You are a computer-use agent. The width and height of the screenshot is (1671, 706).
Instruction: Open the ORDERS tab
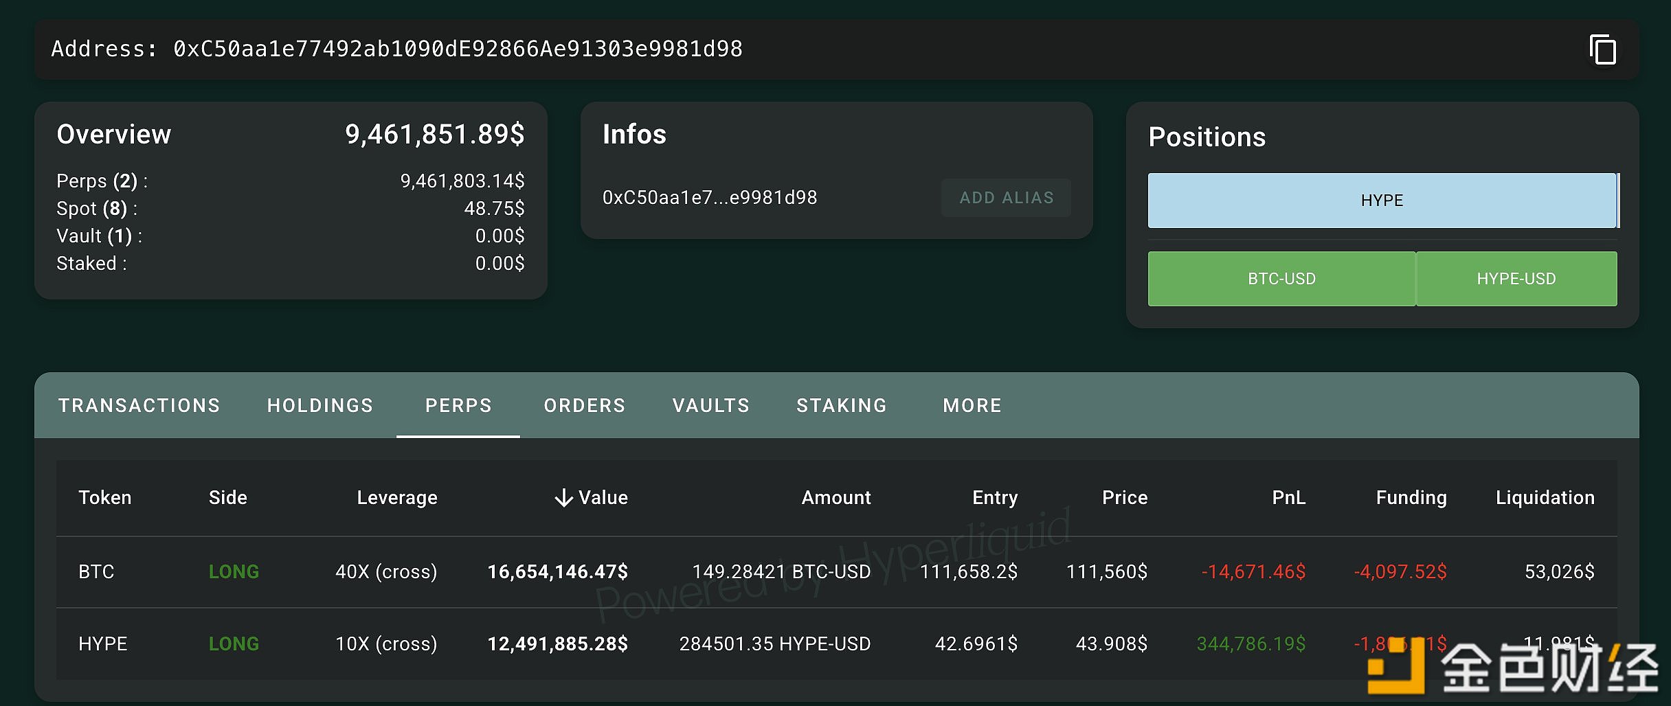pyautogui.click(x=585, y=406)
